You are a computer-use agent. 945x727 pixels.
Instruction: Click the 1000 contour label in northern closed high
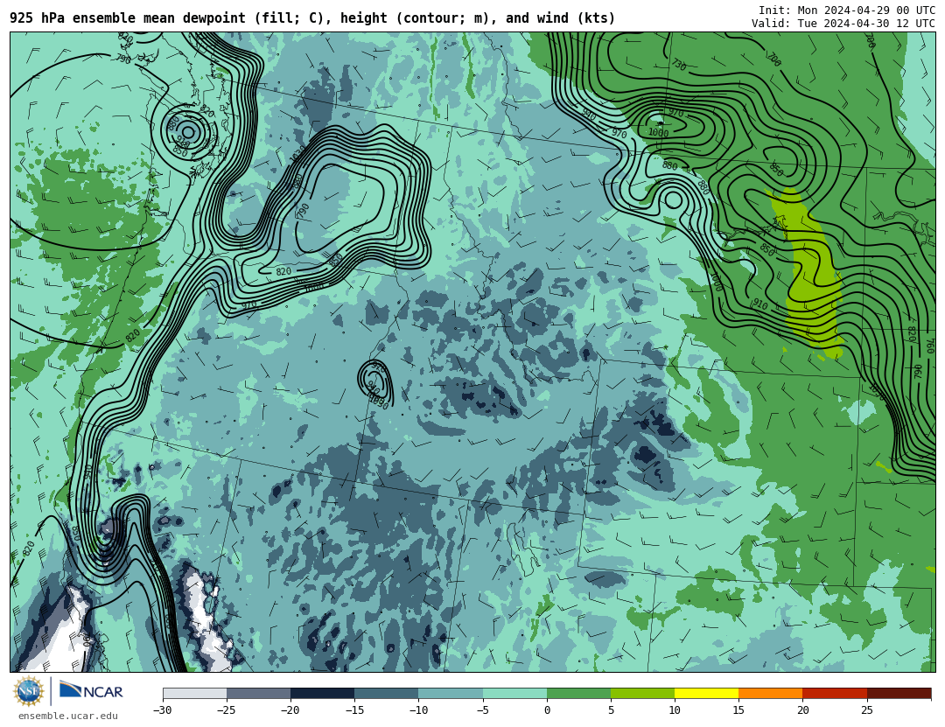click(x=658, y=133)
